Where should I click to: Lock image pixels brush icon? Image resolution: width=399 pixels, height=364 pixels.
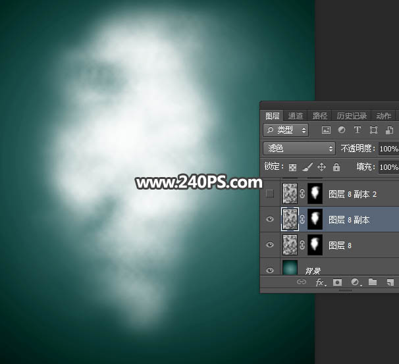pyautogui.click(x=307, y=167)
